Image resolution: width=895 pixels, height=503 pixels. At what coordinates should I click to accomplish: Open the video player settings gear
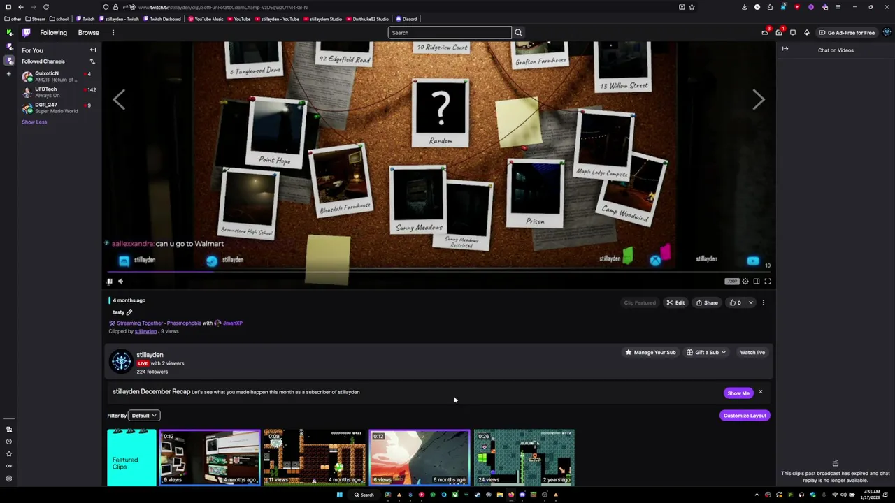(745, 281)
